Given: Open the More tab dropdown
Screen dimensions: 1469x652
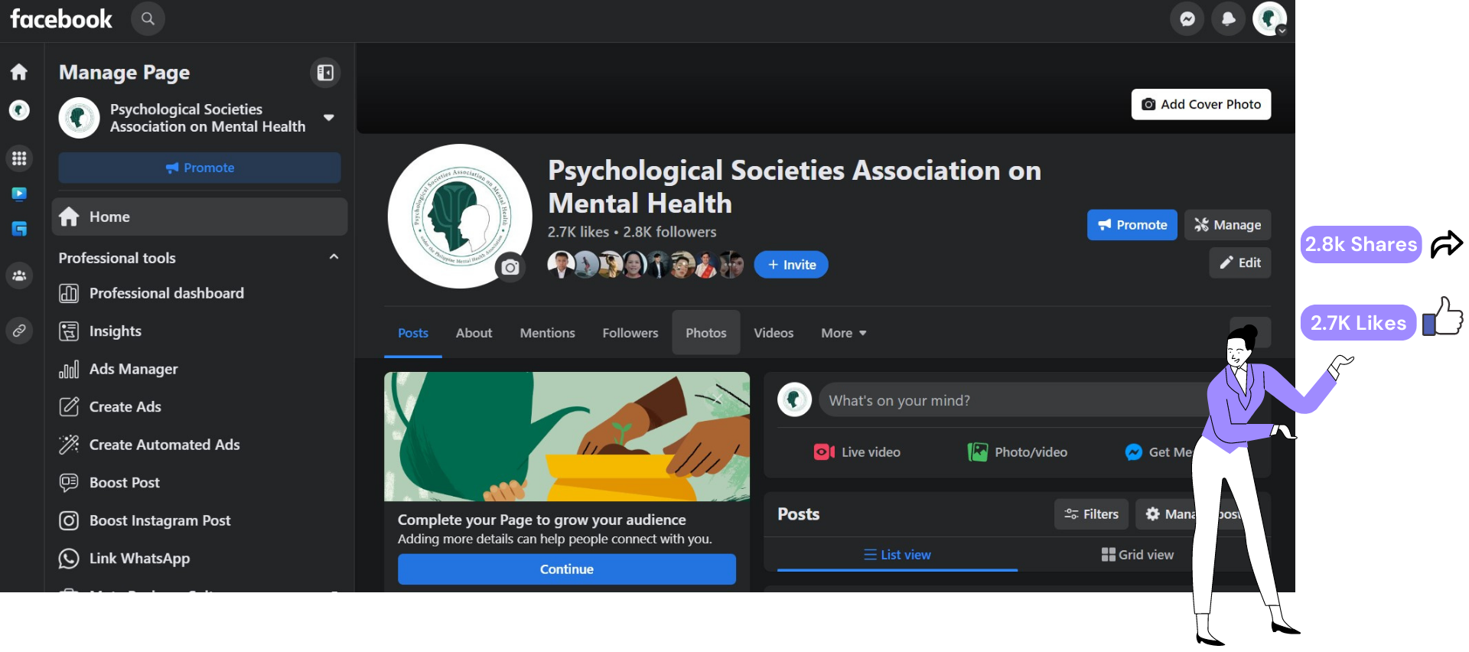Looking at the screenshot, I should coord(844,333).
